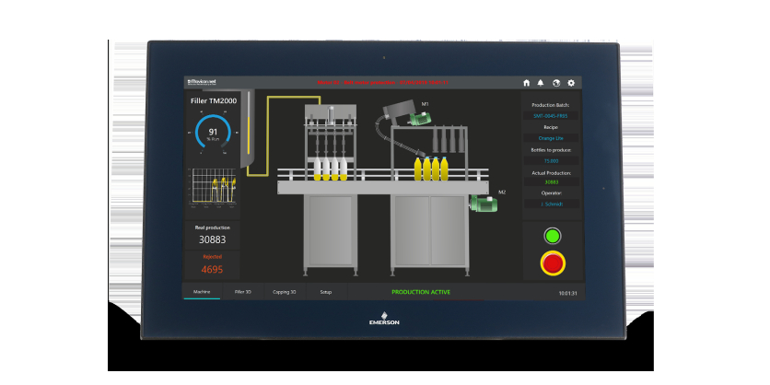Click the capping machine base cabinet
The width and height of the screenshot is (770, 385).
[x=429, y=231]
